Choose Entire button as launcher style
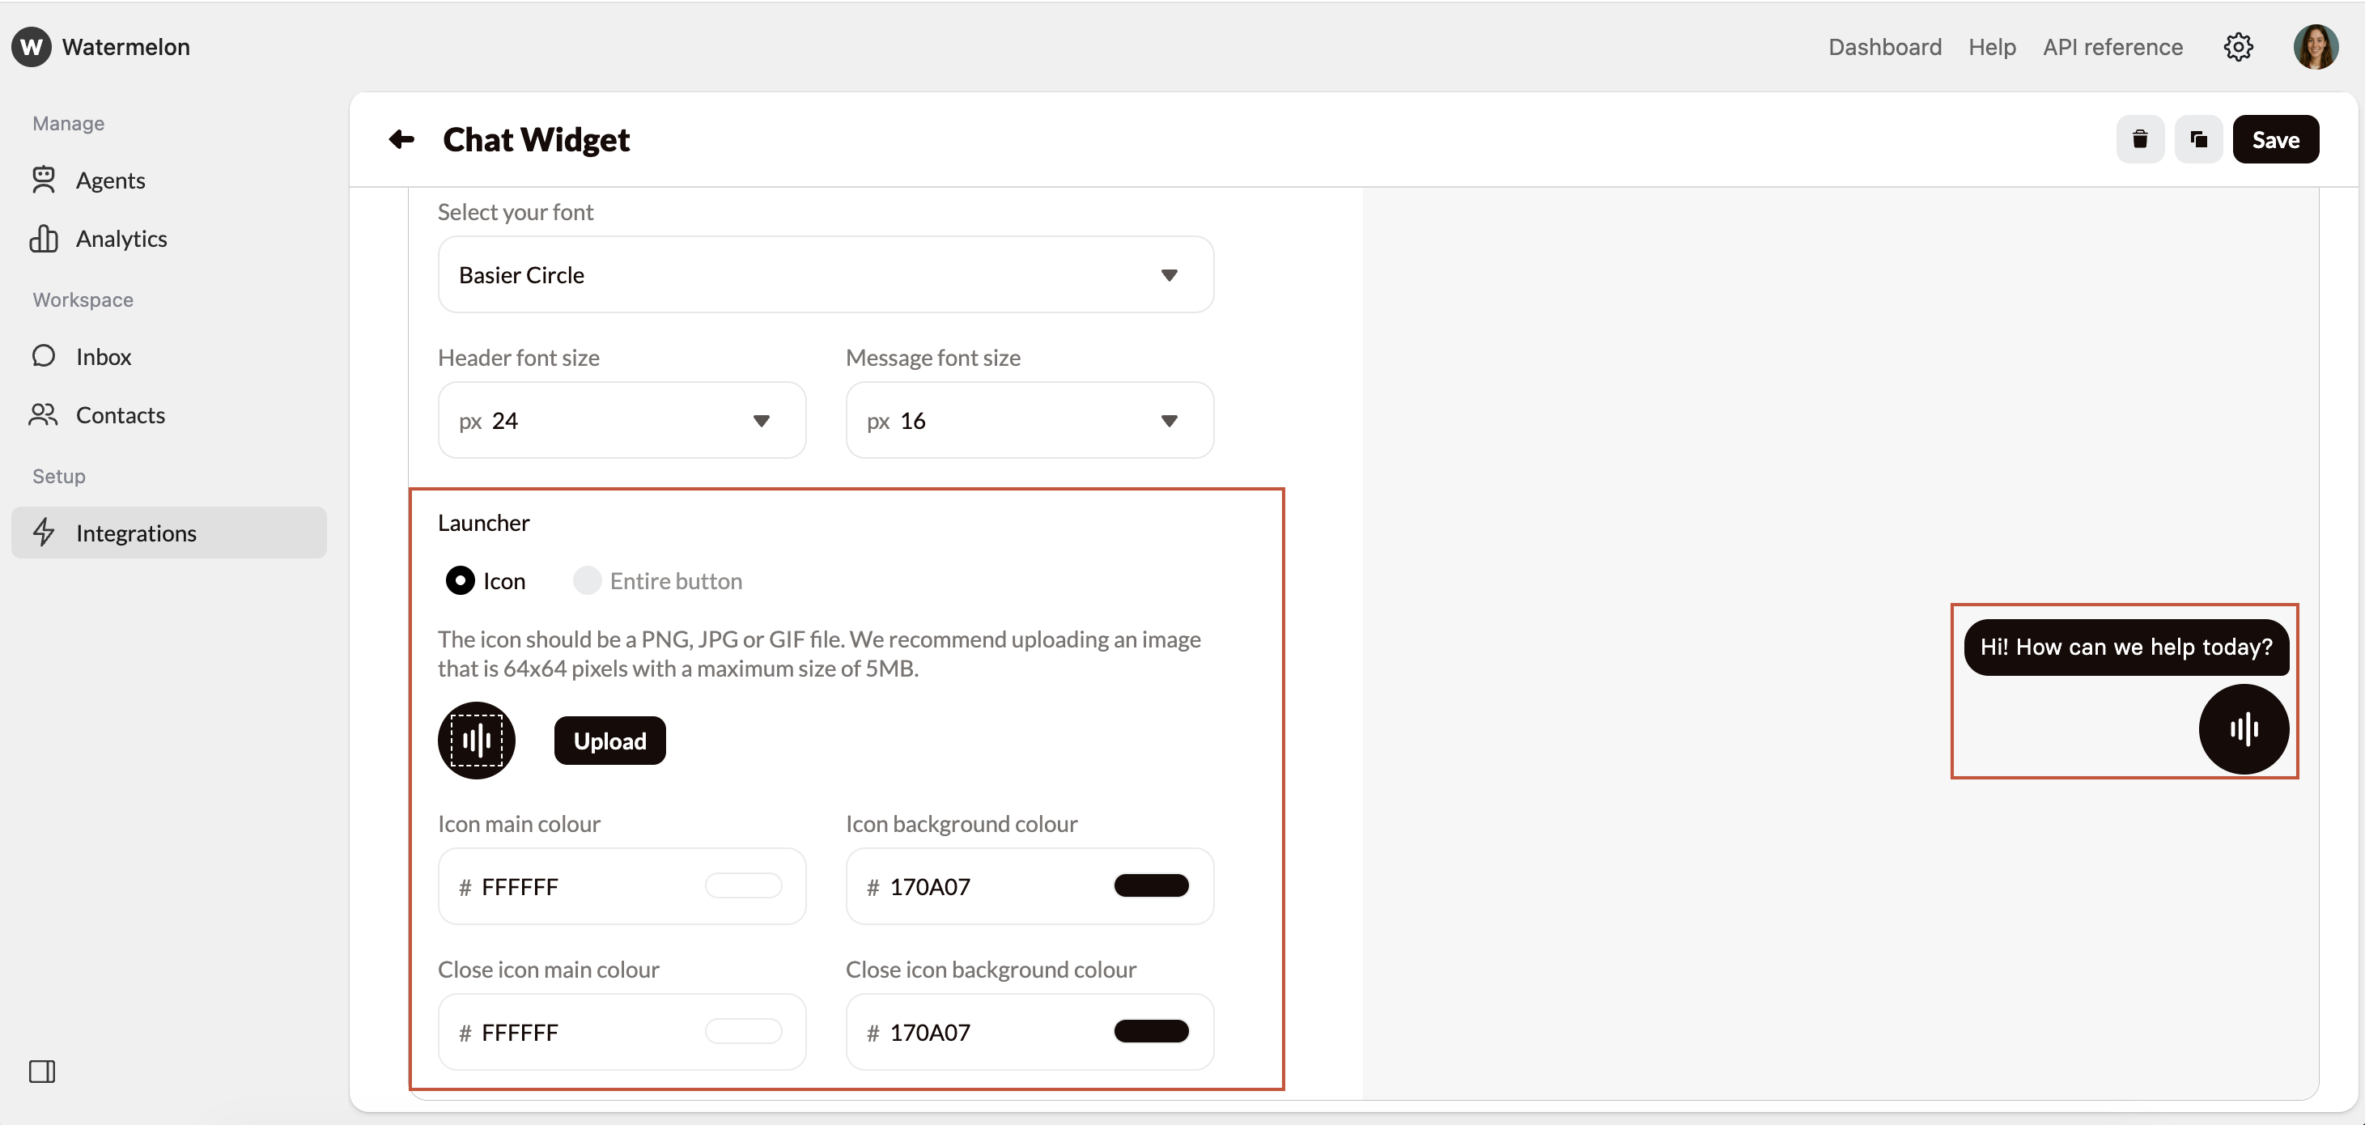 click(x=587, y=579)
